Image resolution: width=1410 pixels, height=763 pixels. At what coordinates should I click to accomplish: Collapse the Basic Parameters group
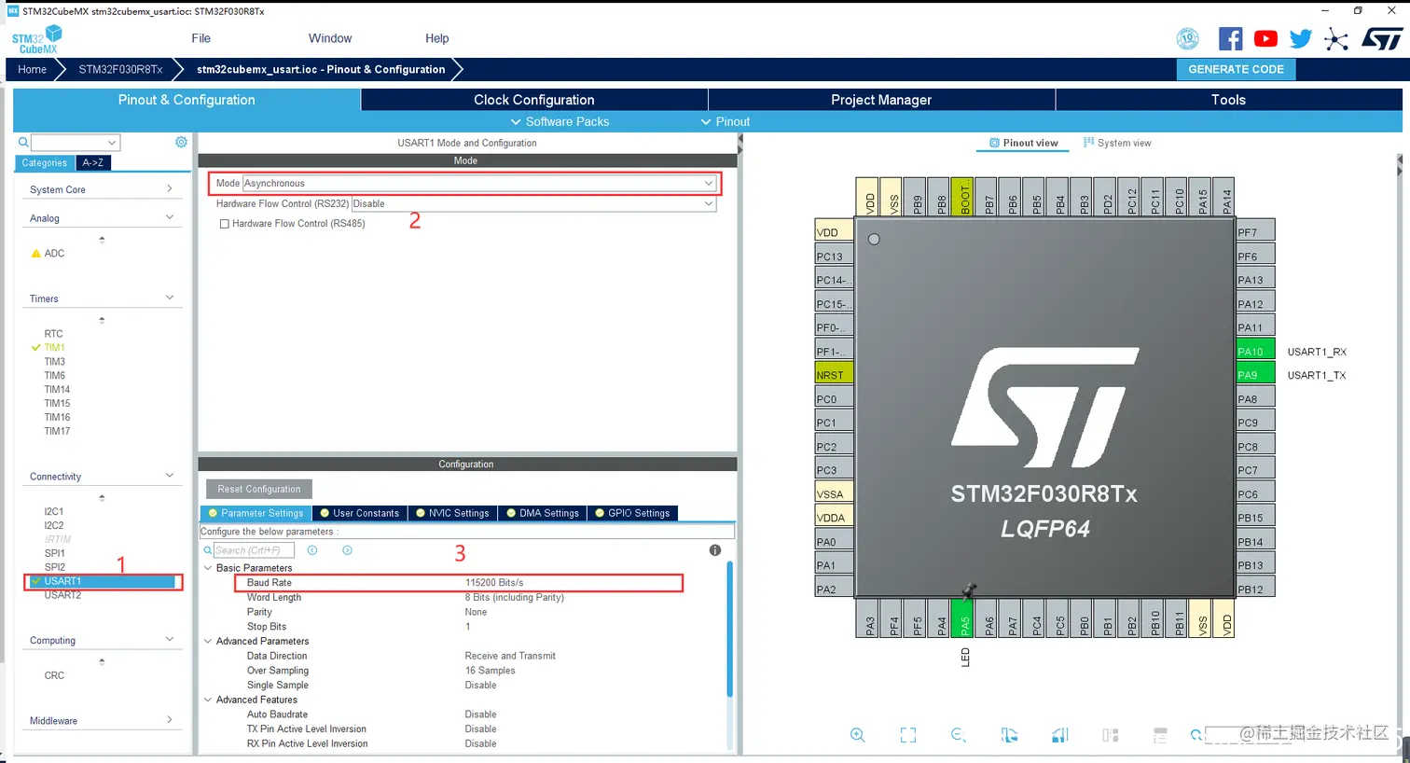[x=208, y=568]
